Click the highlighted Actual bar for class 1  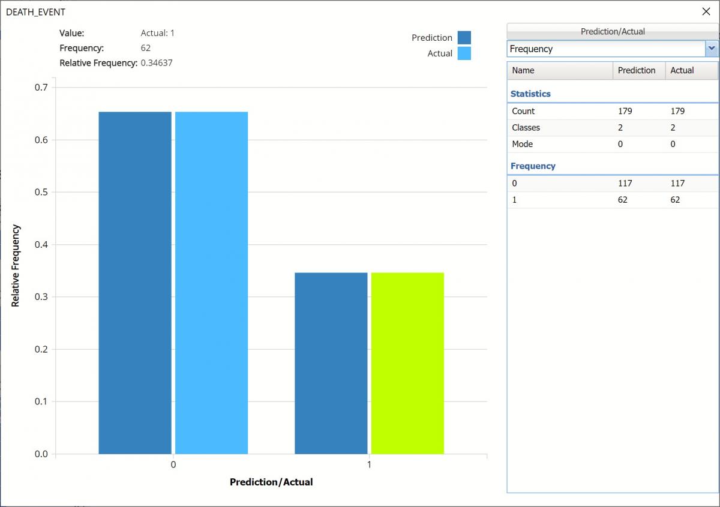407,363
